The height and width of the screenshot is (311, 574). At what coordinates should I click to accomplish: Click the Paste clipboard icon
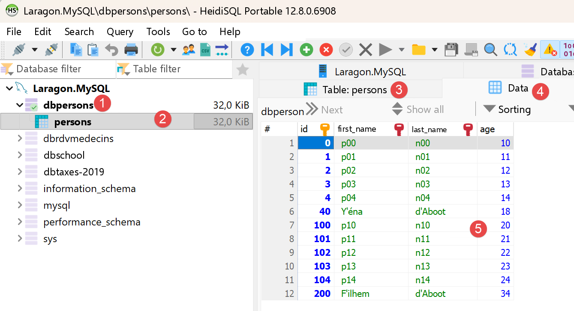click(93, 50)
